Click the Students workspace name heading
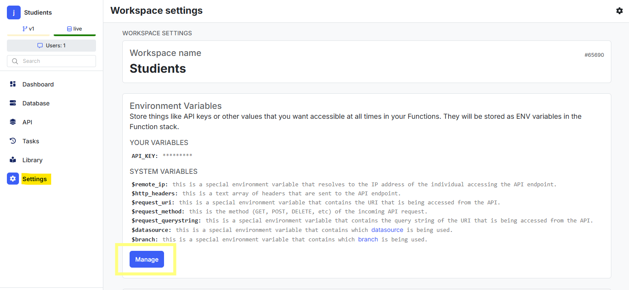 pyautogui.click(x=158, y=68)
